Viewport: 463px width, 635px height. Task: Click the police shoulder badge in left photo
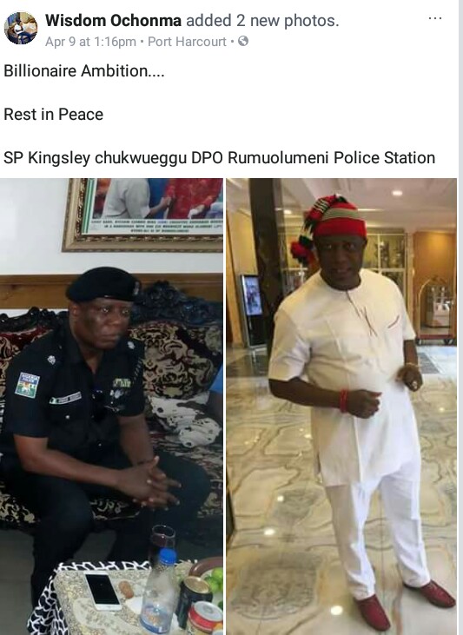[x=27, y=385]
